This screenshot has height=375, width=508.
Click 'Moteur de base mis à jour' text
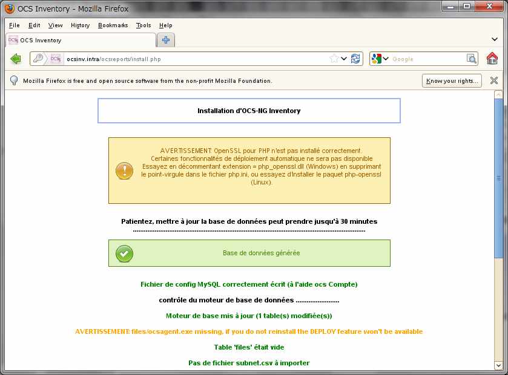tap(249, 316)
